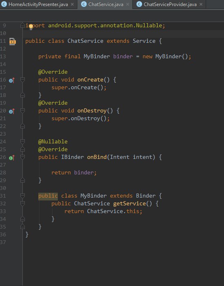Click the getService method name

[x=130, y=204]
